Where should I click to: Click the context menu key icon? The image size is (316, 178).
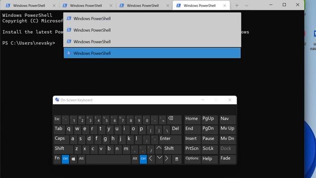(x=177, y=159)
